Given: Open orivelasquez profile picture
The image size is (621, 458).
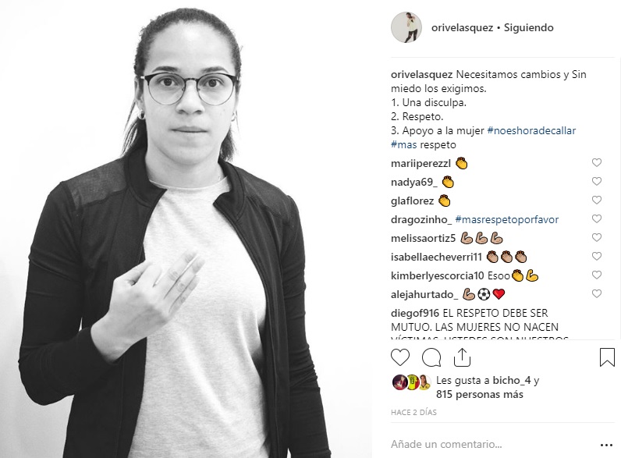Looking at the screenshot, I should pyautogui.click(x=406, y=27).
